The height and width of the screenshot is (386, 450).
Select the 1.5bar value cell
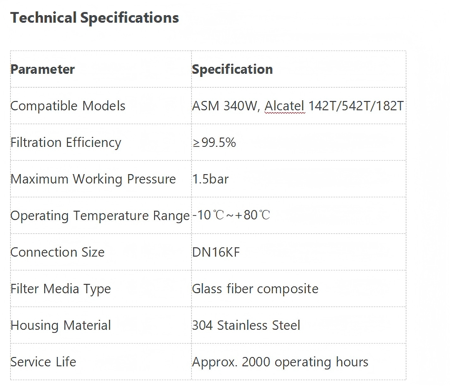(210, 179)
